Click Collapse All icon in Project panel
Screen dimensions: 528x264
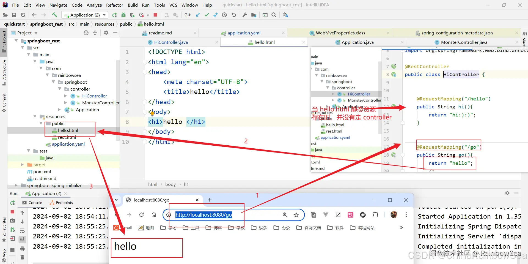coord(95,33)
